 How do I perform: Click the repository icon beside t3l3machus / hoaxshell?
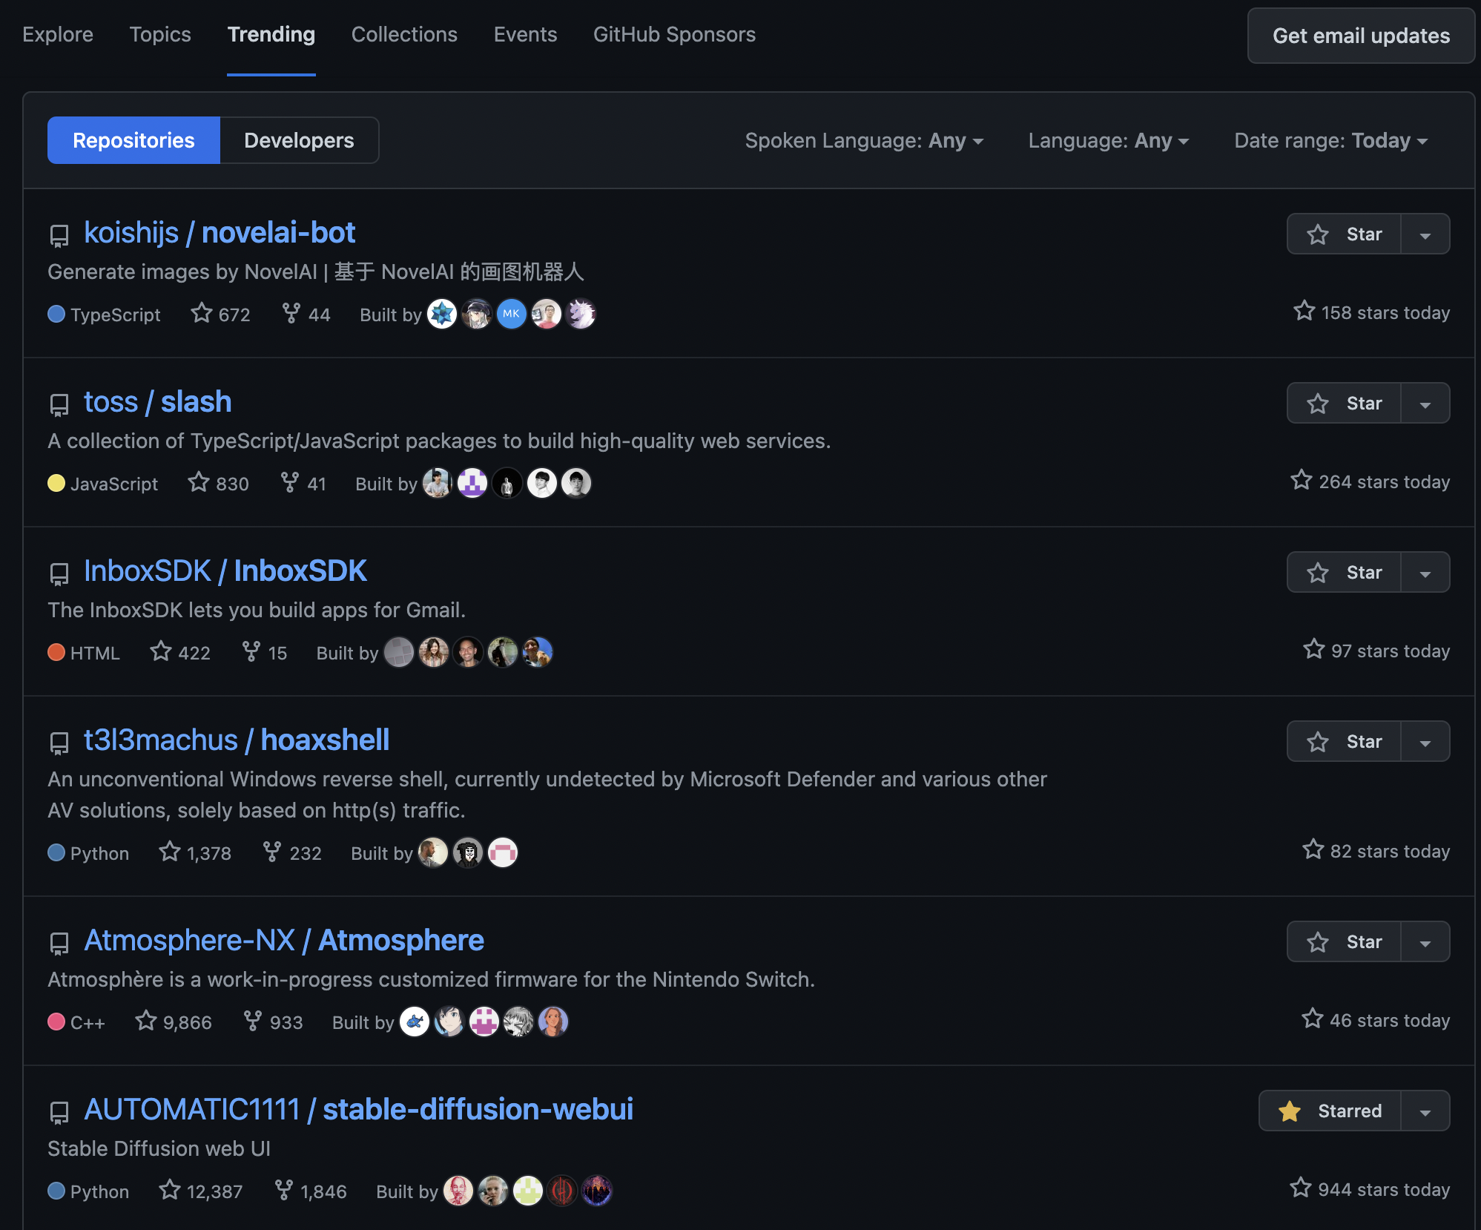[59, 743]
